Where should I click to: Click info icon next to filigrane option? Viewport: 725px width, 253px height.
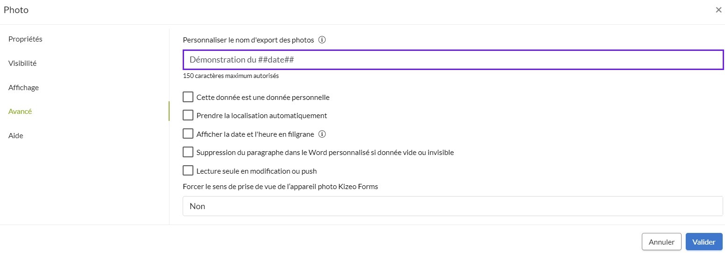tap(322, 134)
